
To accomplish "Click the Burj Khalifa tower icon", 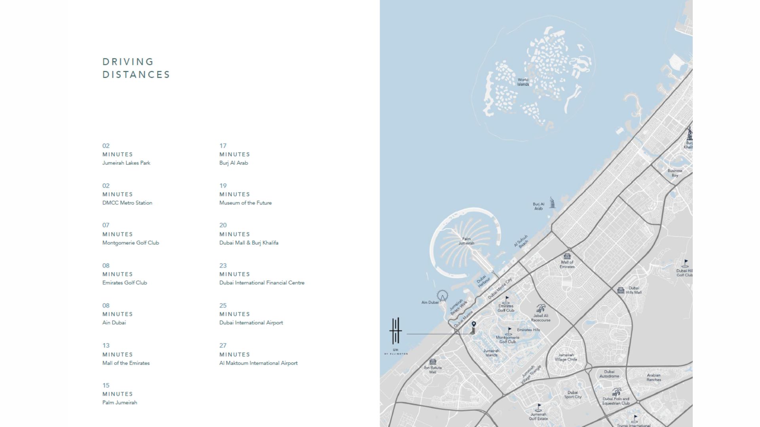I will [x=689, y=133].
